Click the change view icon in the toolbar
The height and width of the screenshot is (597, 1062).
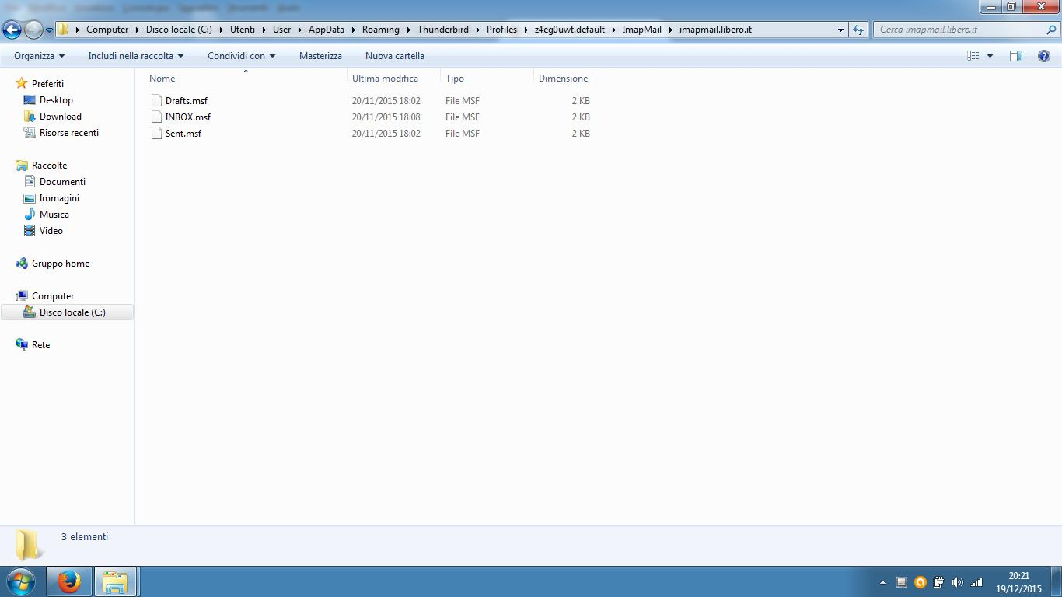[x=973, y=56]
